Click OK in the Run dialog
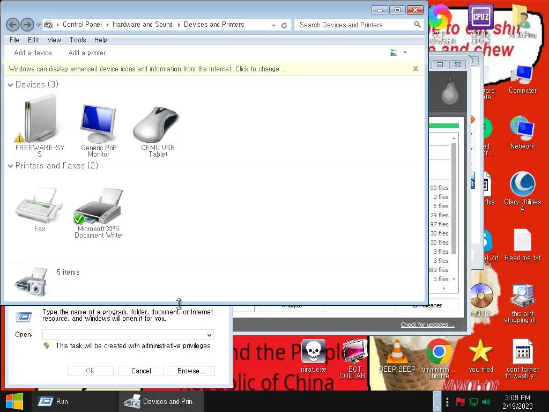The width and height of the screenshot is (549, 412). tap(90, 371)
